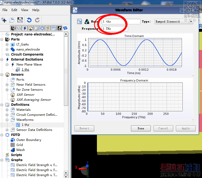Click the blue sync arrows icon
This screenshot has width=202, height=178.
coord(65,28)
